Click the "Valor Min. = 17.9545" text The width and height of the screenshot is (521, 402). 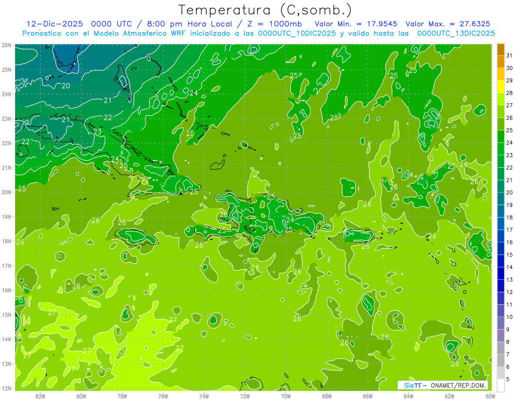coord(357,24)
